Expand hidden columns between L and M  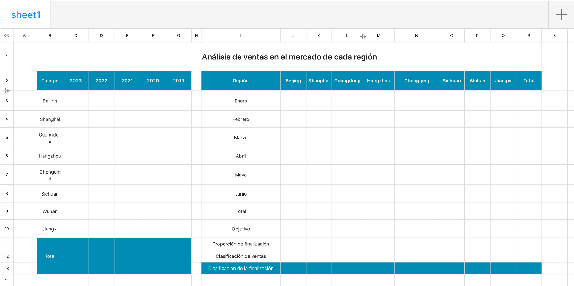[363, 36]
